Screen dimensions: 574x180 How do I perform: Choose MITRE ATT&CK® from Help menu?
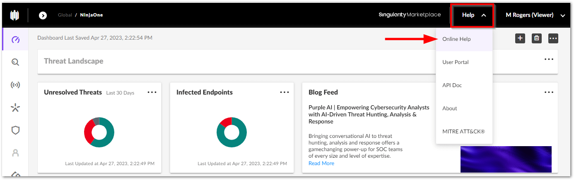(x=463, y=132)
